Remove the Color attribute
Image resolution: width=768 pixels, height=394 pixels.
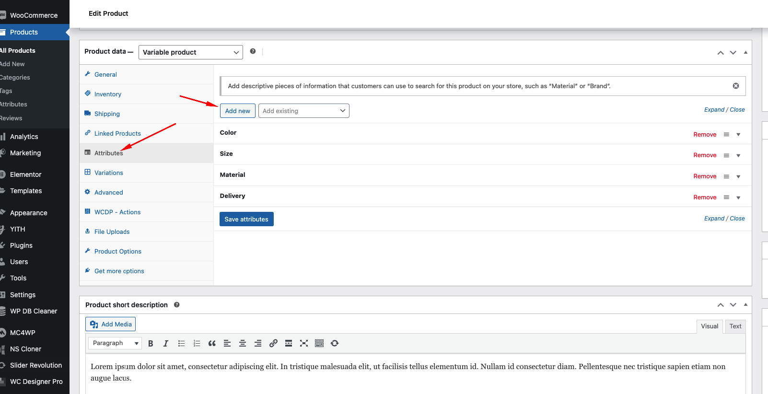coord(705,135)
